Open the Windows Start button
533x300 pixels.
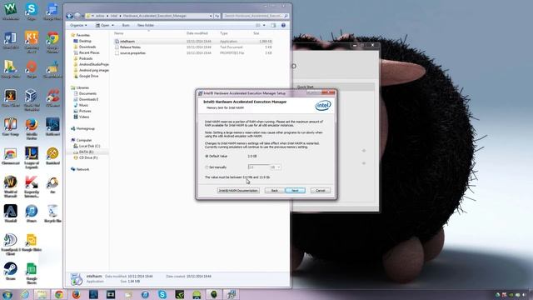(x=7, y=294)
